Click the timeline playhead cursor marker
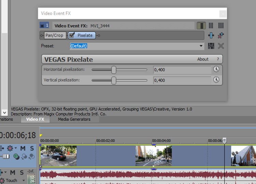The image size is (256, 184). [x=225, y=140]
